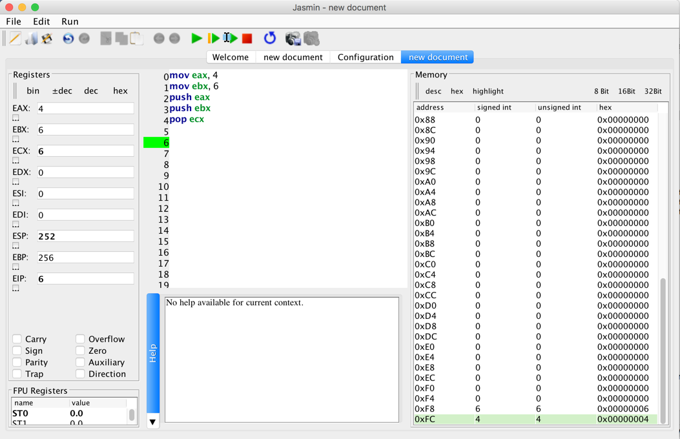Click the New document pencil icon
This screenshot has height=439, width=680.
pyautogui.click(x=15, y=39)
